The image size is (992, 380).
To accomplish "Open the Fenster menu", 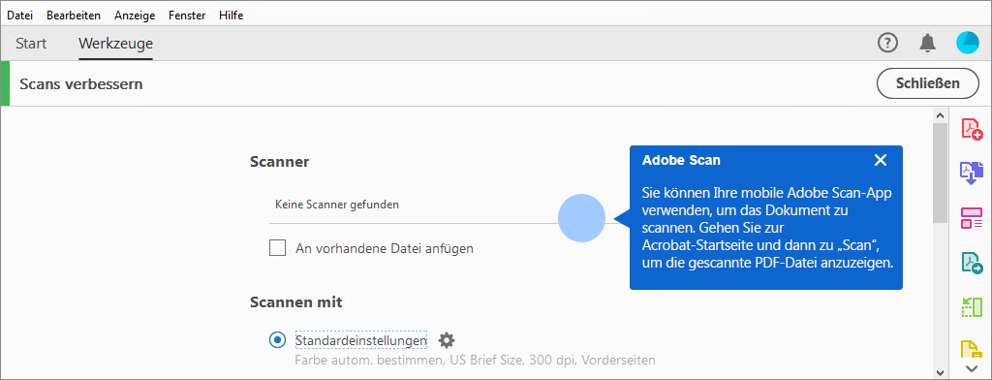I will pos(187,16).
